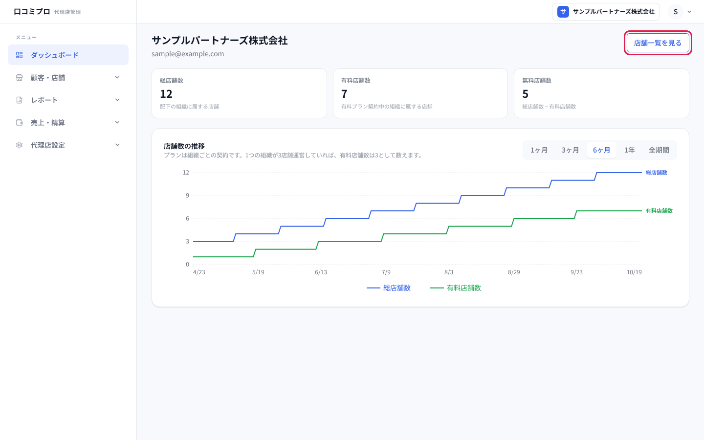Viewport: 704px width, 440px height.
Task: Click the wallet icon beside 売上・精算
Action: [20, 123]
